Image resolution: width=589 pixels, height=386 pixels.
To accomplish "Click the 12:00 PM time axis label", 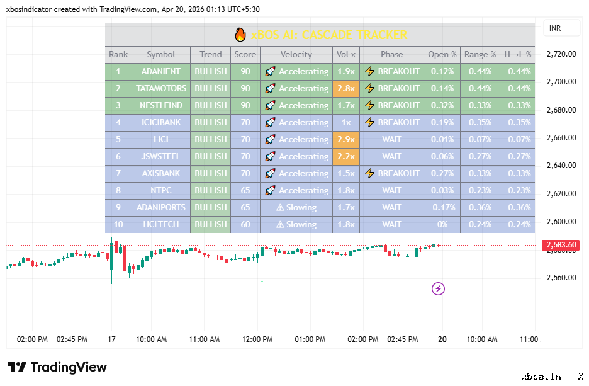I will point(257,339).
